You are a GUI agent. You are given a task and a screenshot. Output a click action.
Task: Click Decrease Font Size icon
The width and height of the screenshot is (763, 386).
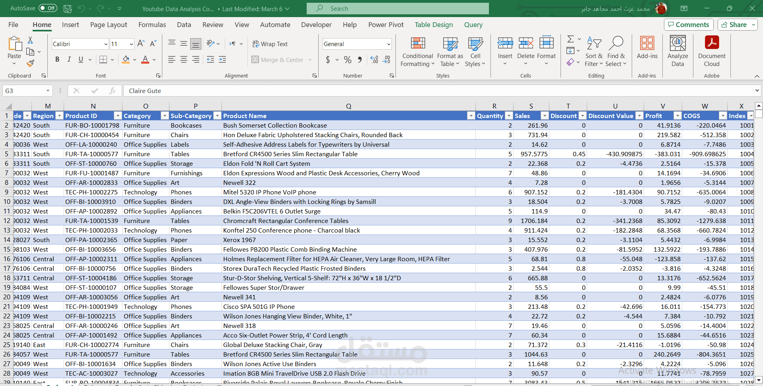[153, 44]
